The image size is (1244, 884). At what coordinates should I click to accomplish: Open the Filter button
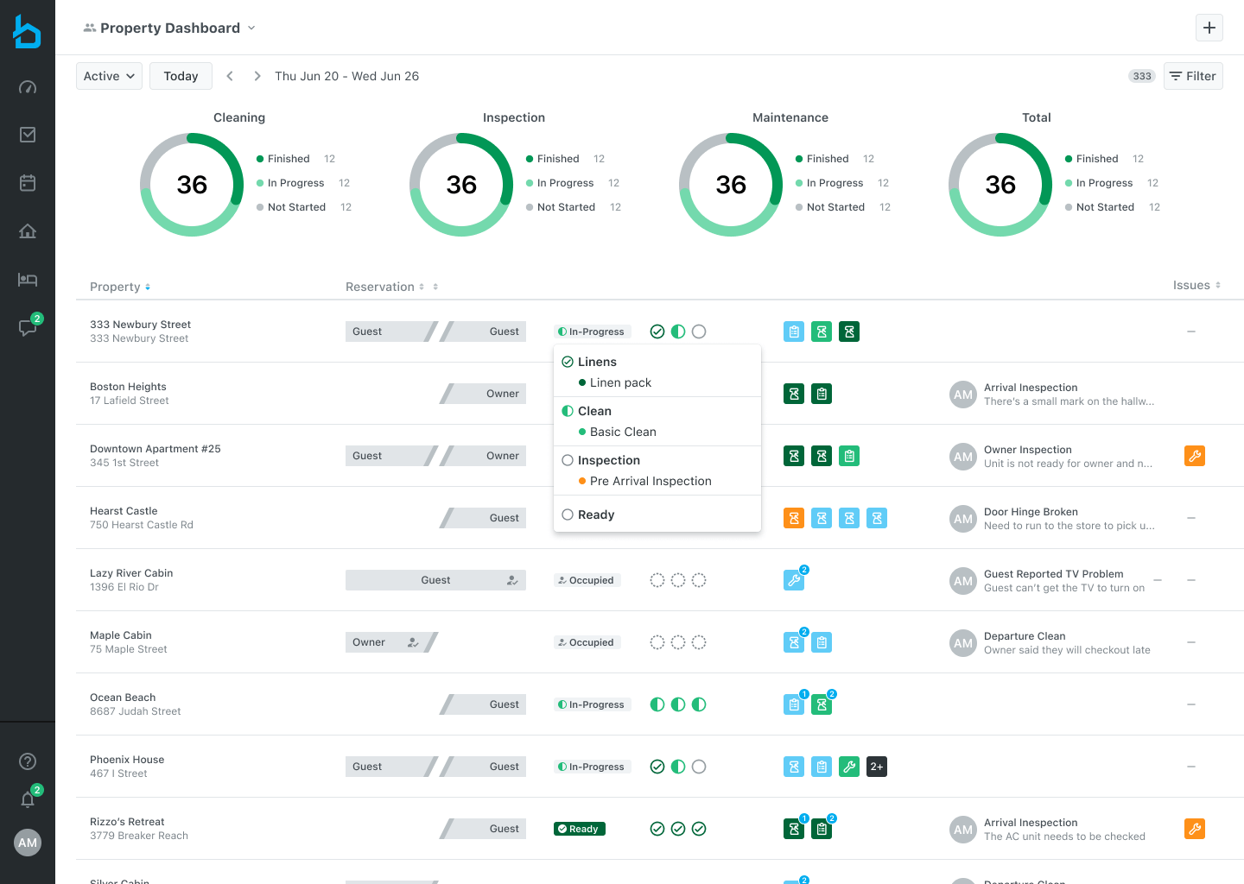(1192, 76)
